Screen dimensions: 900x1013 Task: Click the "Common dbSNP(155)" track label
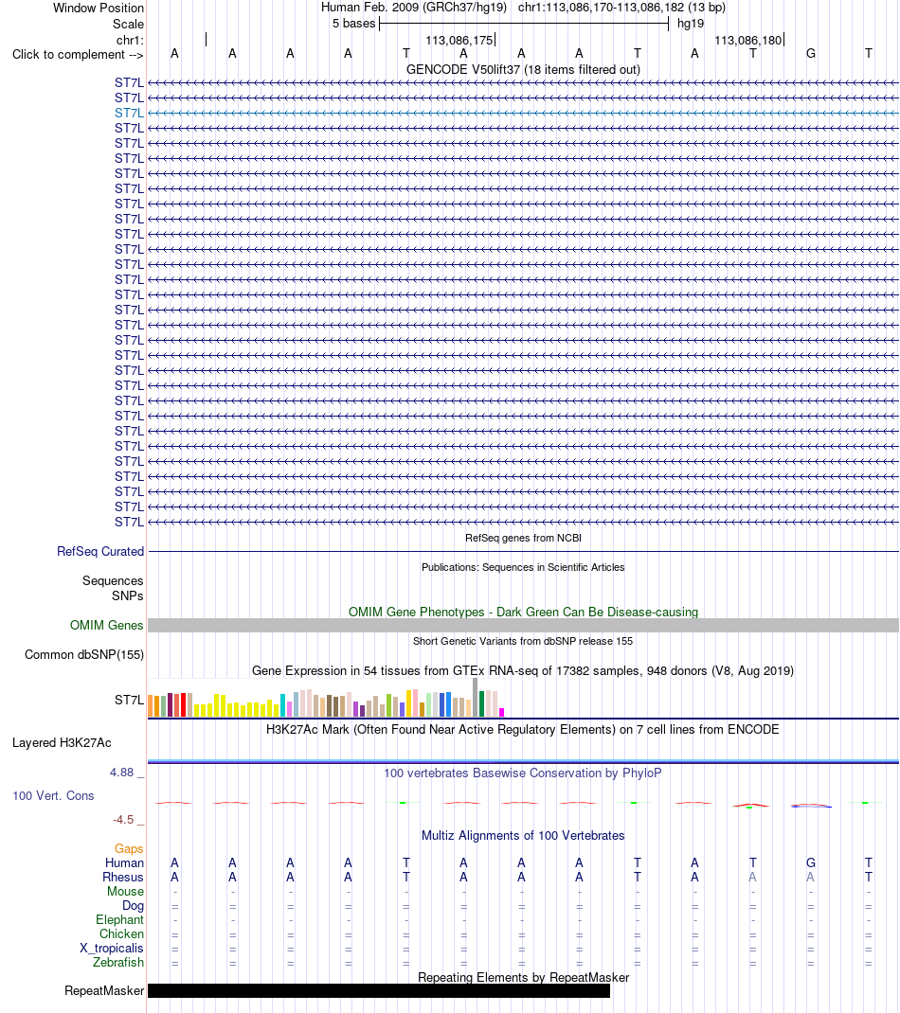[84, 654]
